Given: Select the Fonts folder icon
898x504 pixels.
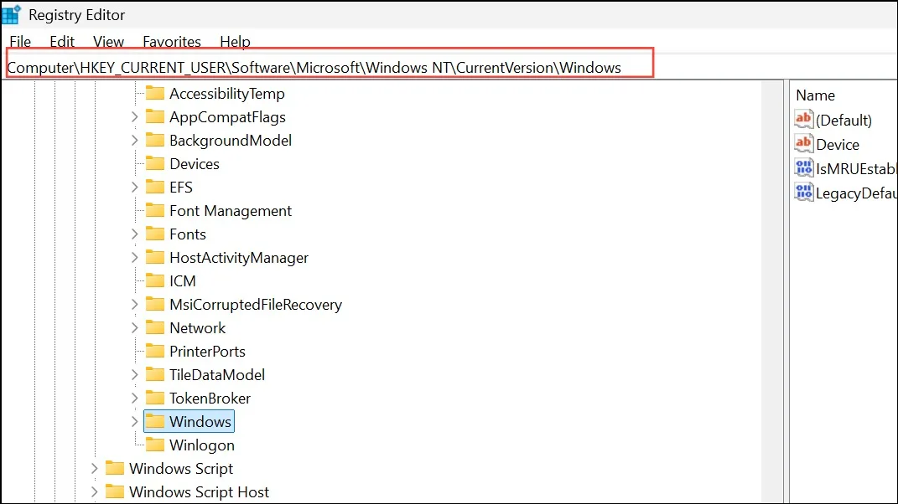Looking at the screenshot, I should click(x=154, y=234).
